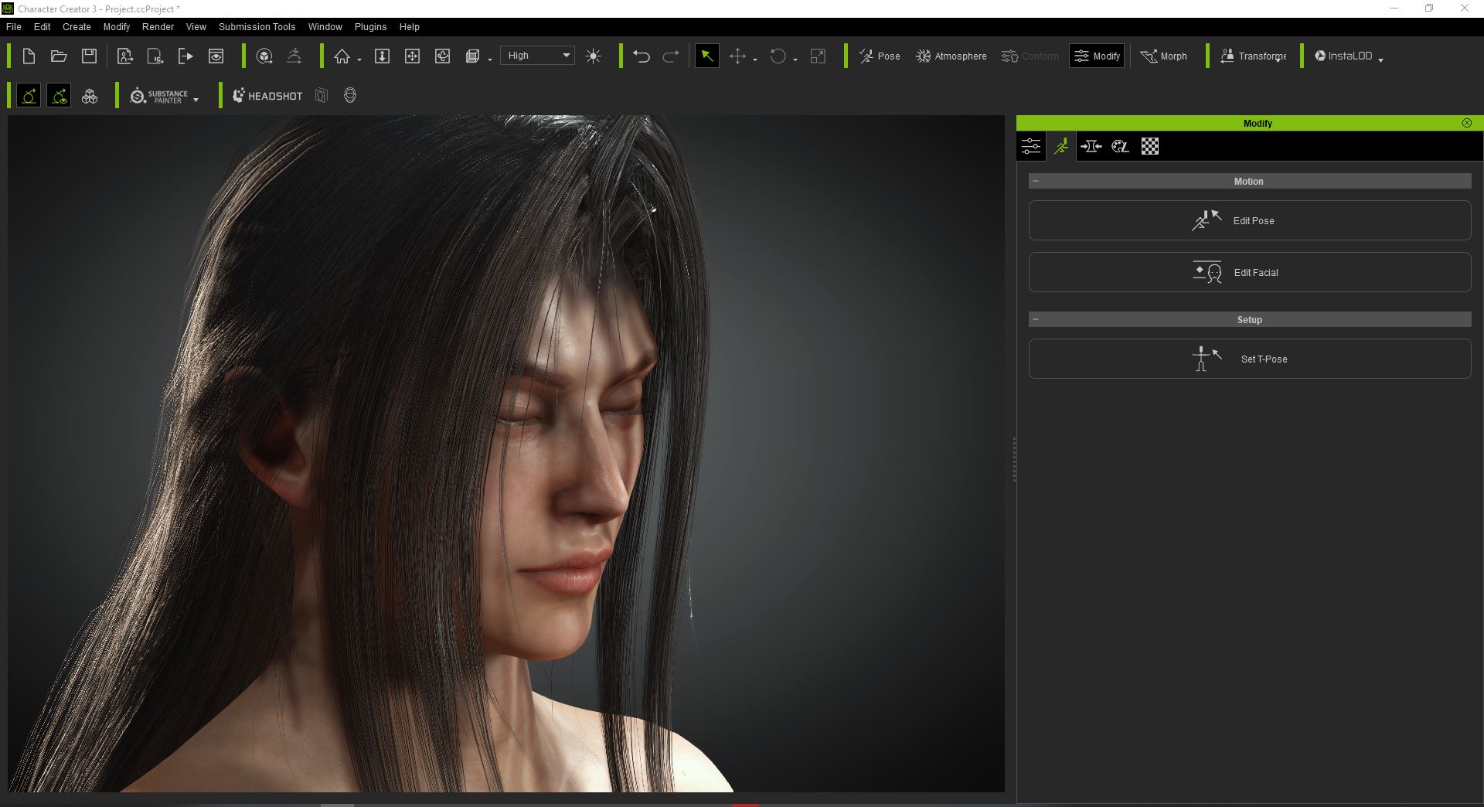1484x807 pixels.
Task: Click the 3D box display mode icon
Action: (x=472, y=56)
